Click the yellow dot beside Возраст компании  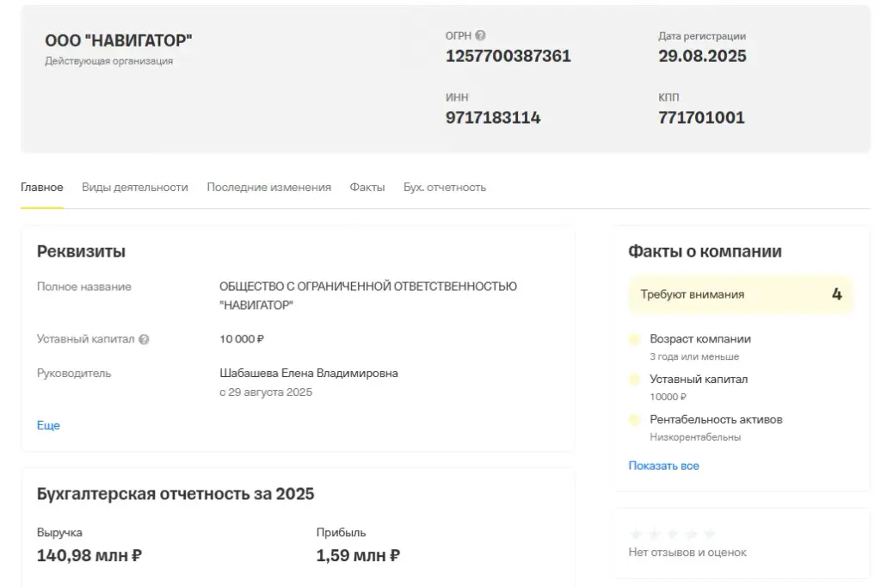[634, 339]
